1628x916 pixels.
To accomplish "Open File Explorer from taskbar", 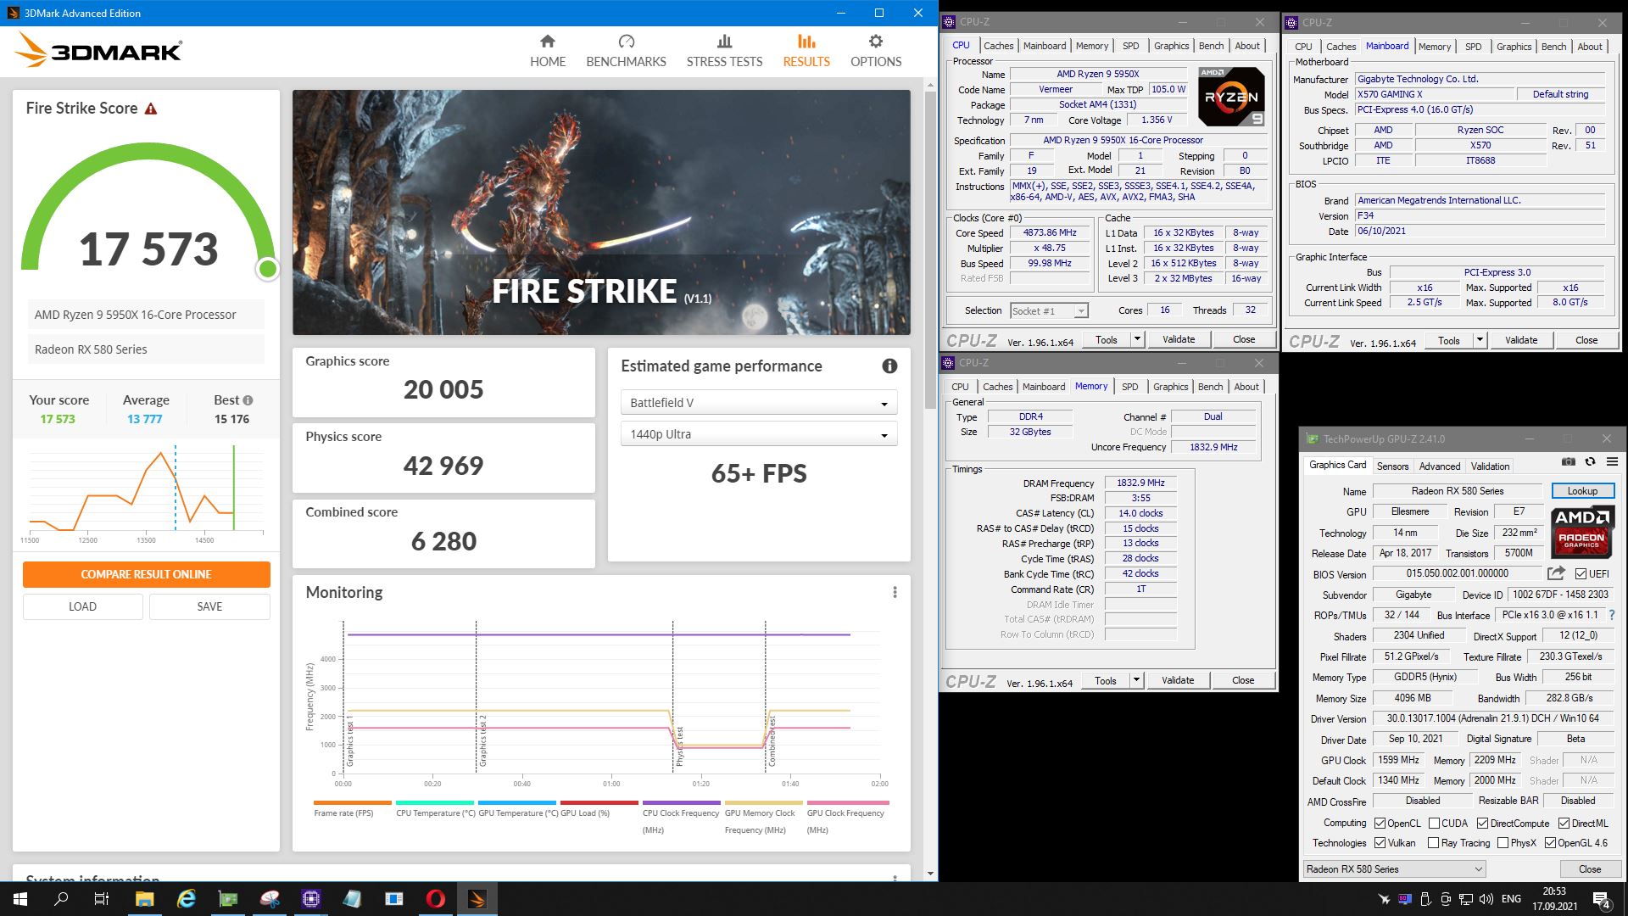I will point(144,899).
